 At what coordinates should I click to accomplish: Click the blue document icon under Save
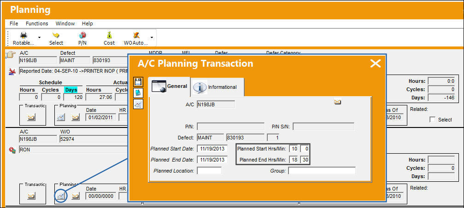point(138,93)
